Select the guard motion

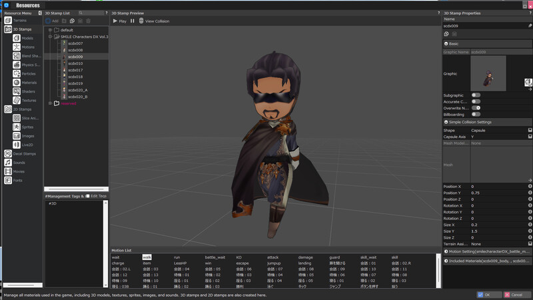pos(334,257)
